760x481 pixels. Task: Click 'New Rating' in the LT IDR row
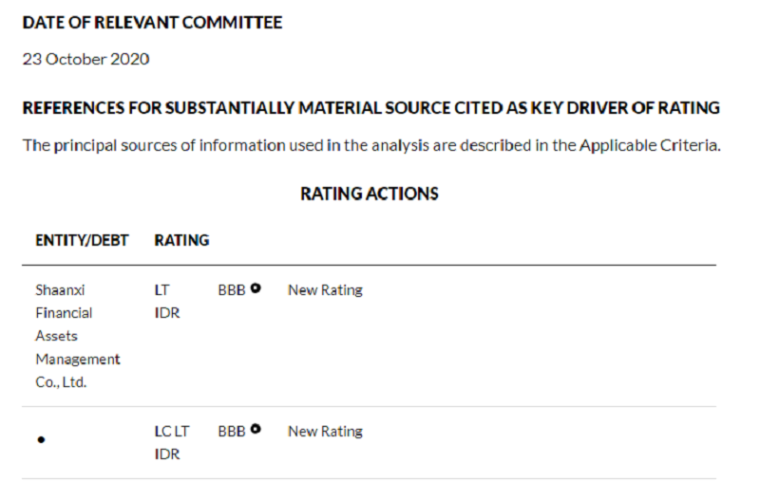(x=325, y=290)
